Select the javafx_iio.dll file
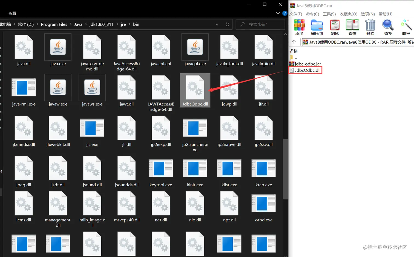Screen dimensions: 414x257 pyautogui.click(x=264, y=51)
